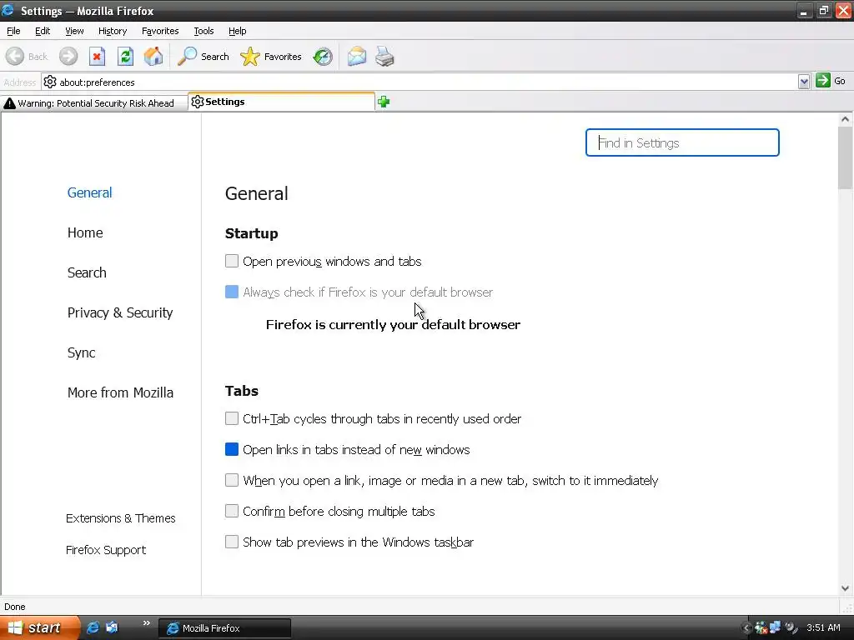854x640 pixels.
Task: Click the scrollbar down arrow
Action: (x=846, y=587)
